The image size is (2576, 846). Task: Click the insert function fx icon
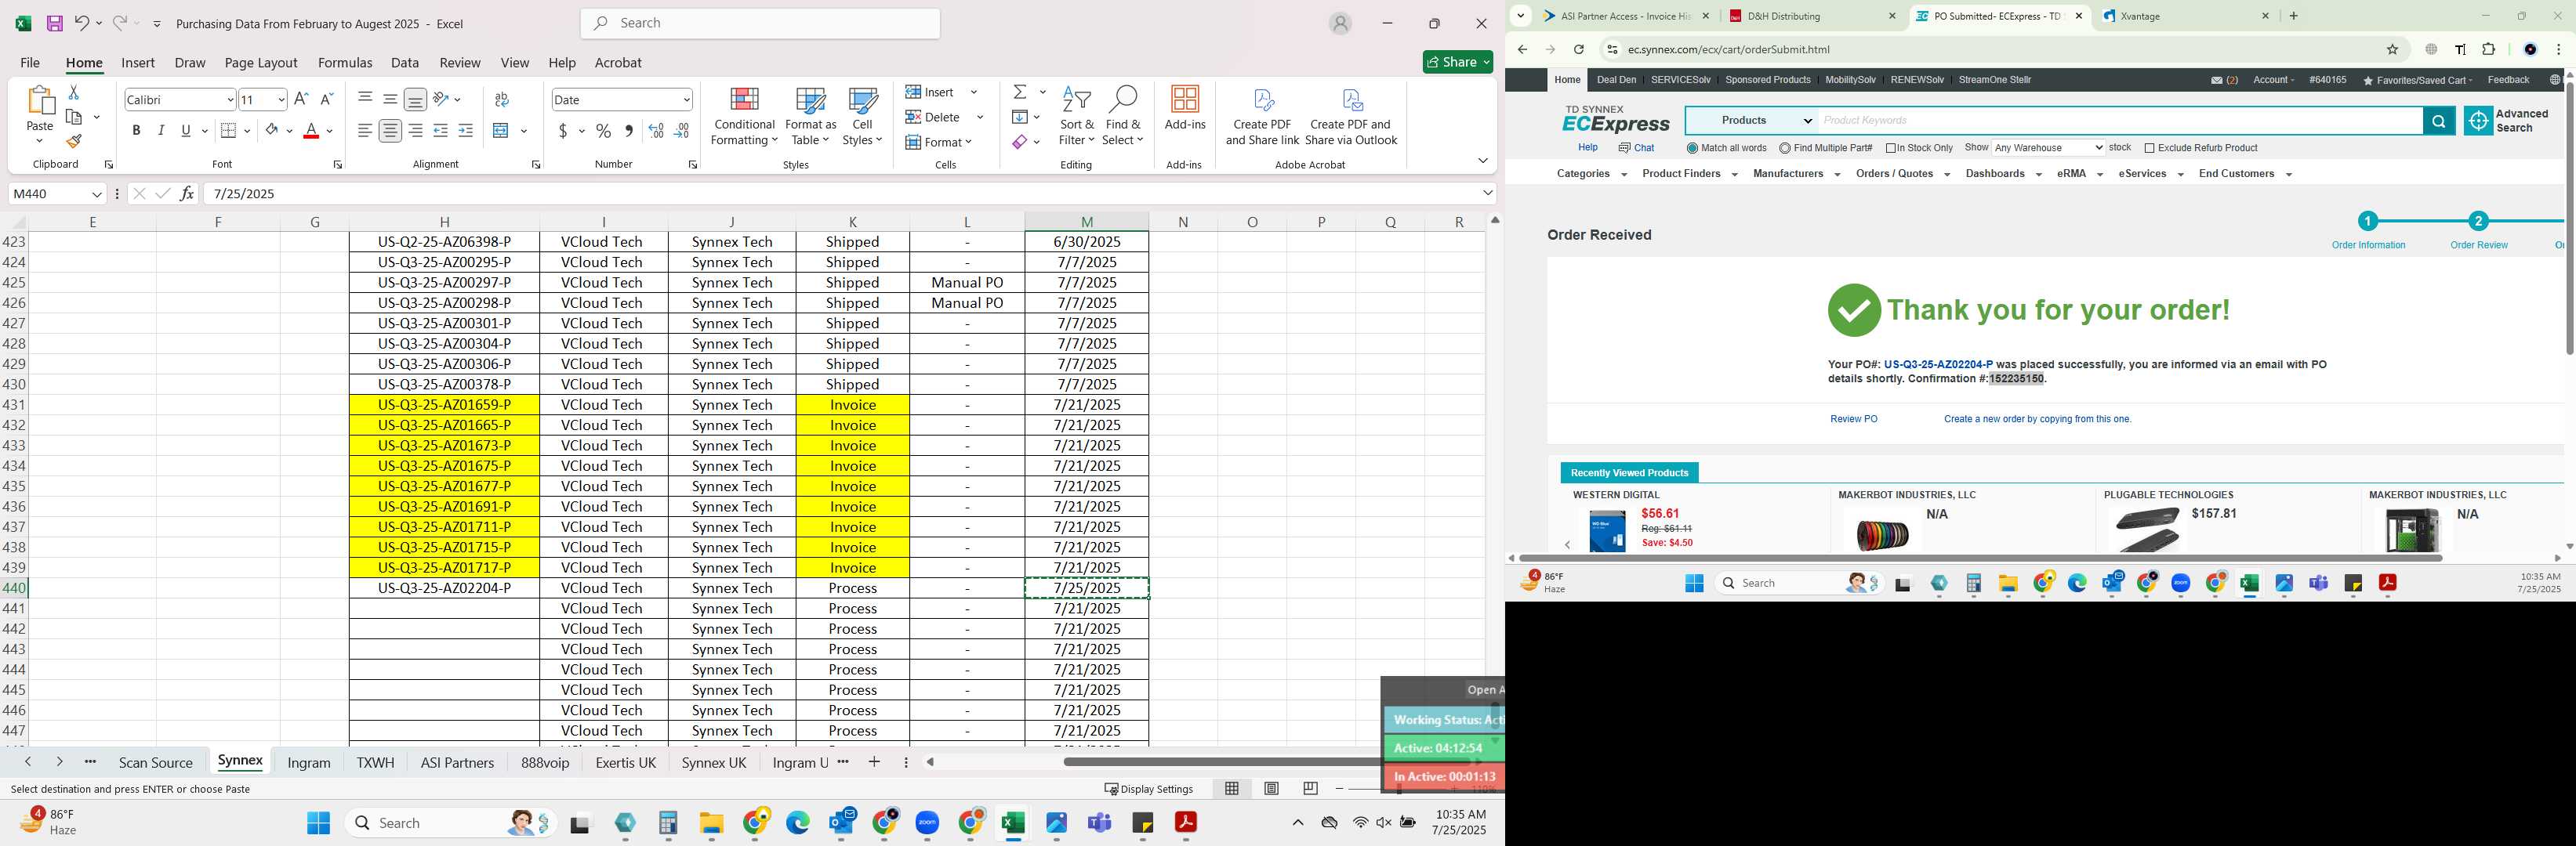[x=187, y=193]
